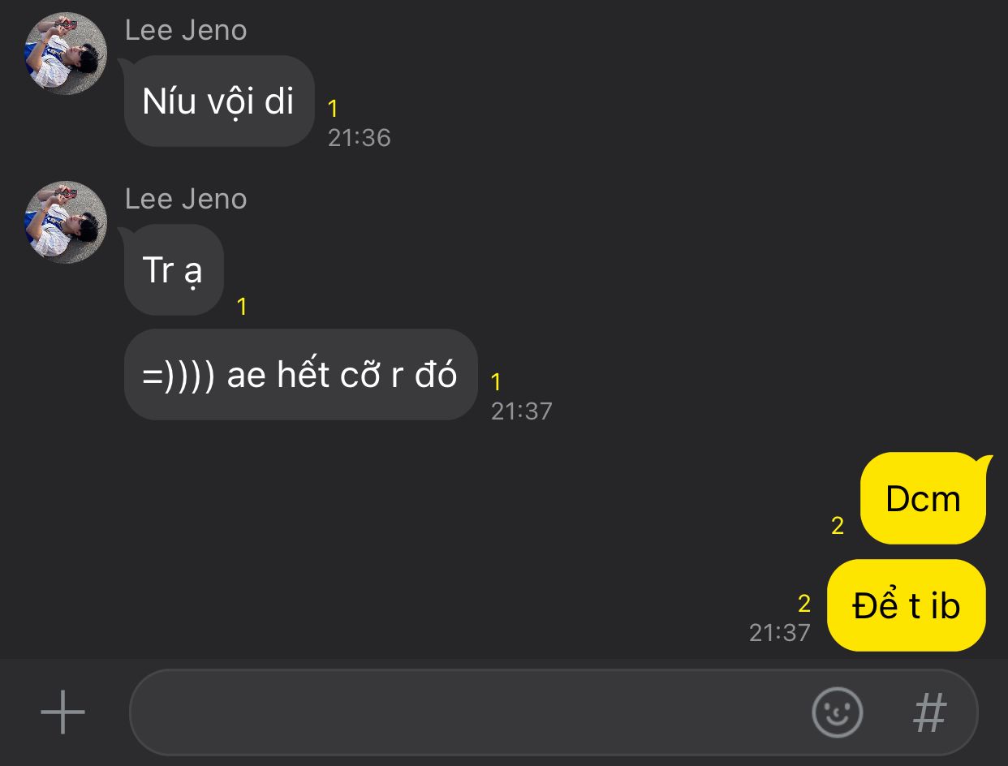This screenshot has height=766, width=1008.
Task: Select the yellow 'Dcm' message bubble
Action: (x=924, y=498)
